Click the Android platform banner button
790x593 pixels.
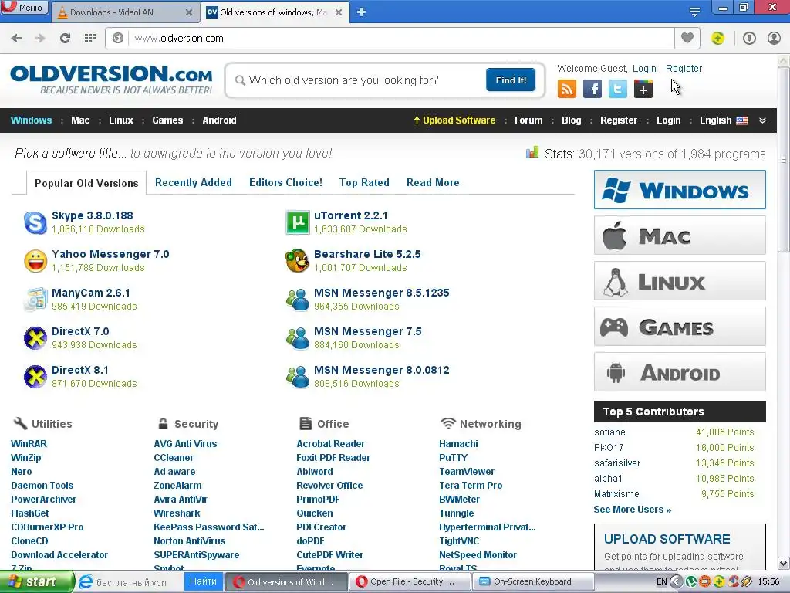[x=680, y=372]
